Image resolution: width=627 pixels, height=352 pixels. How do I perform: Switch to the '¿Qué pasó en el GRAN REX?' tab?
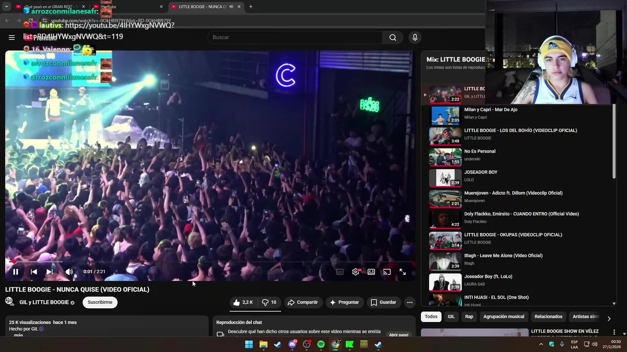click(x=50, y=7)
